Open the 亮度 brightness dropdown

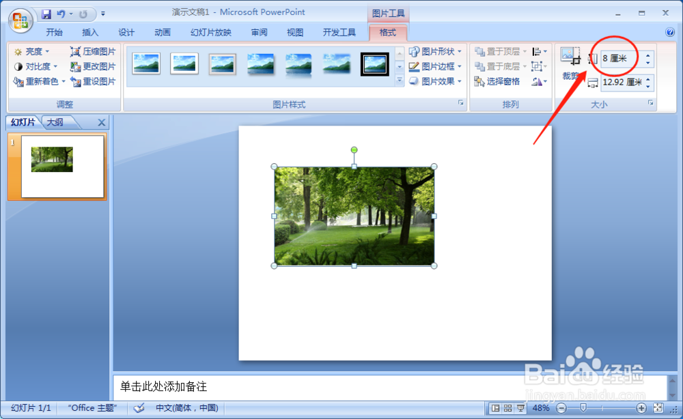pyautogui.click(x=31, y=52)
